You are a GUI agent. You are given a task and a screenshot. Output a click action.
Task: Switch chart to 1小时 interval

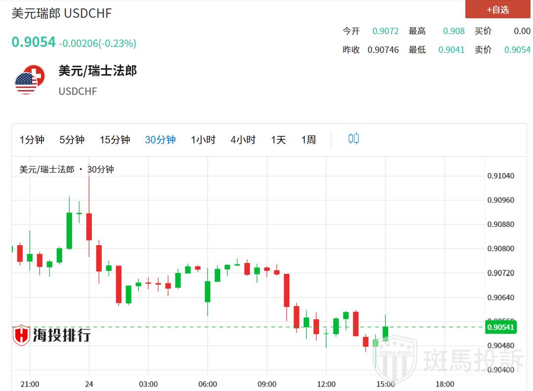pyautogui.click(x=203, y=140)
